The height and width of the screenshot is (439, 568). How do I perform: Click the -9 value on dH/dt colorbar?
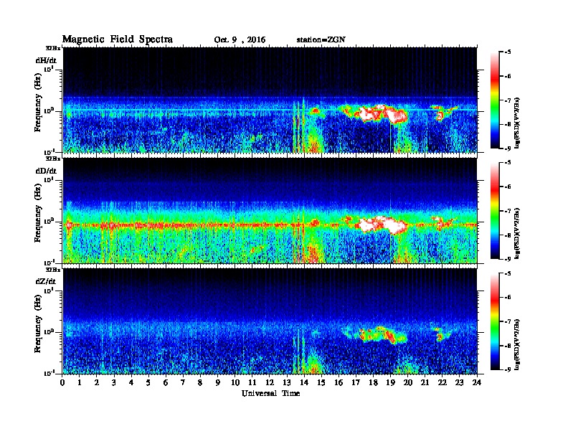tap(508, 148)
